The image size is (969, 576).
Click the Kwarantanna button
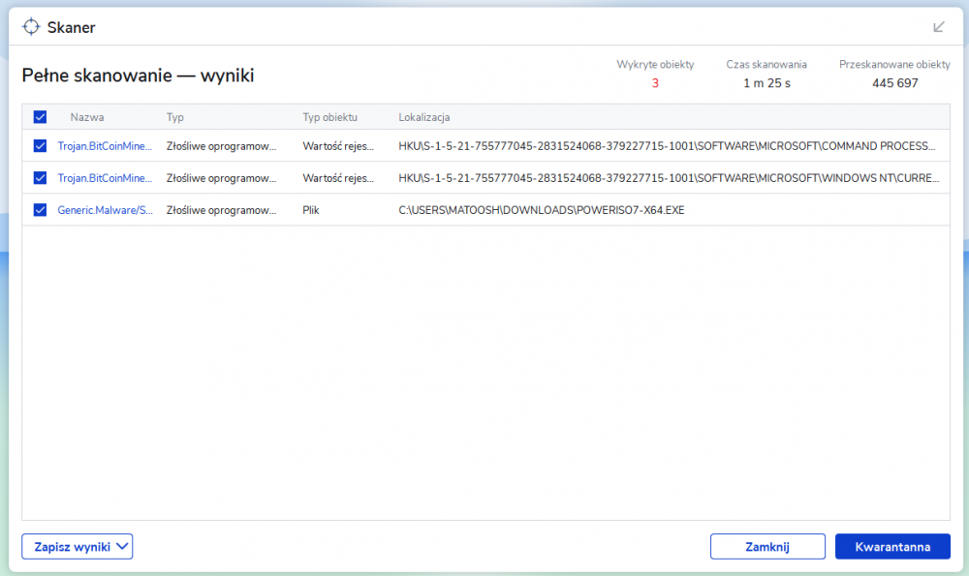click(892, 546)
